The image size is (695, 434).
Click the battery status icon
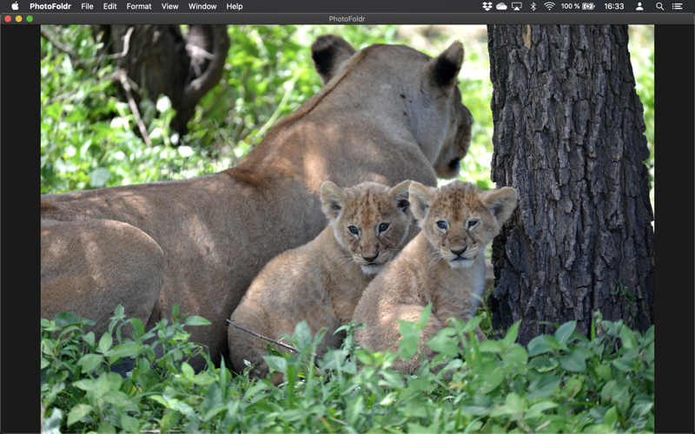588,6
